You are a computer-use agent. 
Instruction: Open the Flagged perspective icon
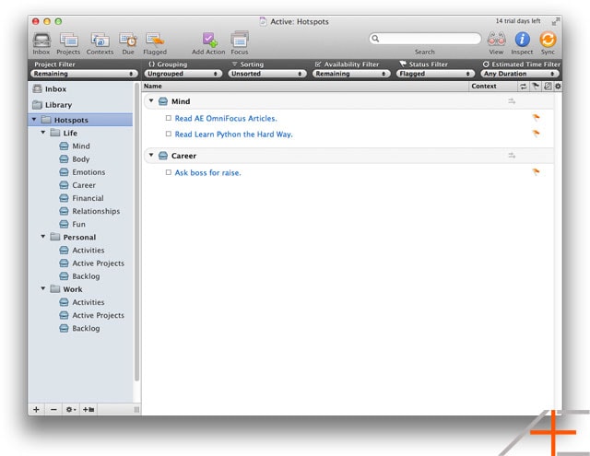(x=155, y=41)
